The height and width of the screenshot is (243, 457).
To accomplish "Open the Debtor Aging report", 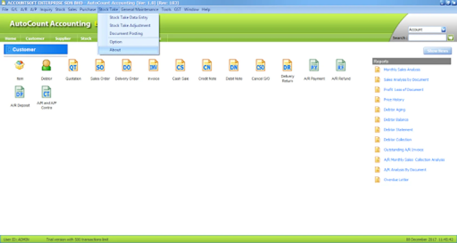I will pyautogui.click(x=394, y=110).
